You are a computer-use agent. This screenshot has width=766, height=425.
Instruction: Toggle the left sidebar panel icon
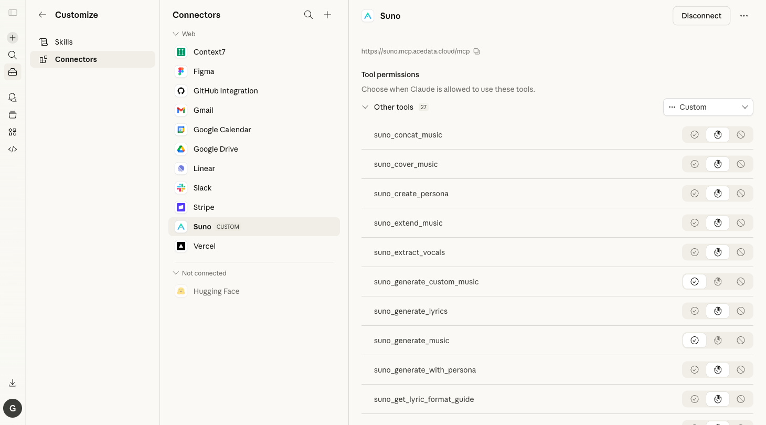tap(13, 13)
